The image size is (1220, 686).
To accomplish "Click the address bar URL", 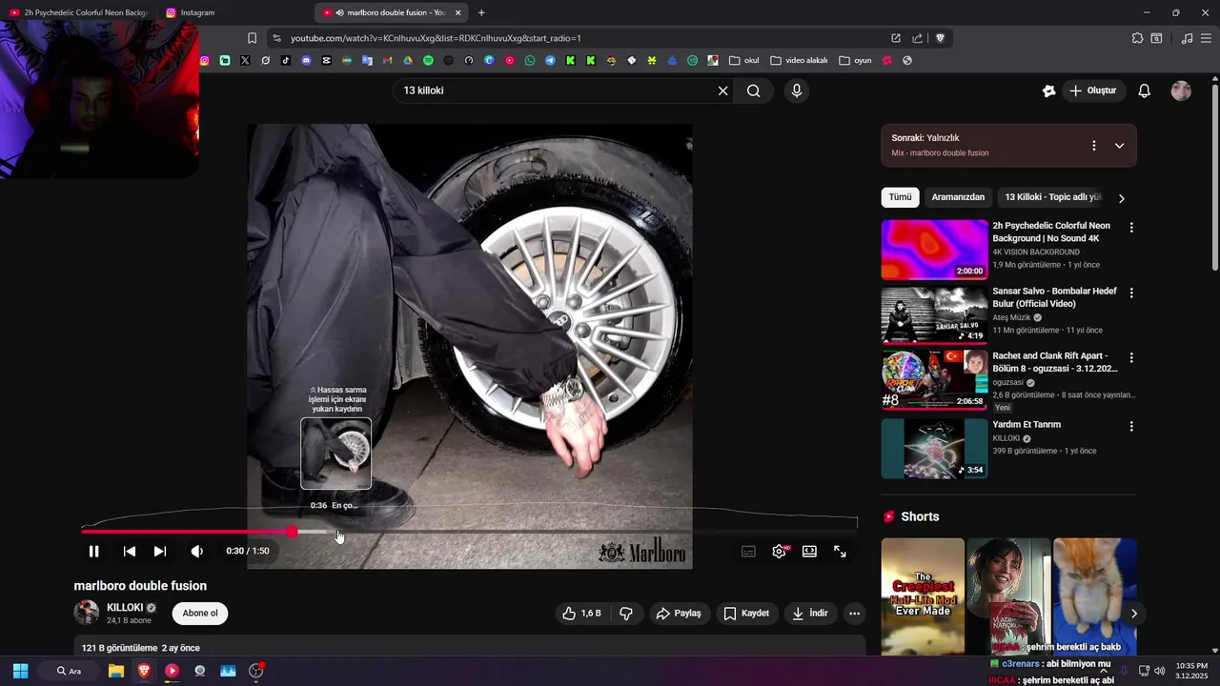I will coord(436,38).
